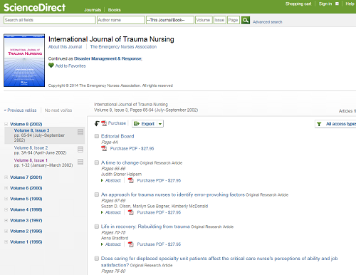The height and width of the screenshot is (275, 356).
Task: Click the PDF icon under Editorial Board
Action: 104,148
